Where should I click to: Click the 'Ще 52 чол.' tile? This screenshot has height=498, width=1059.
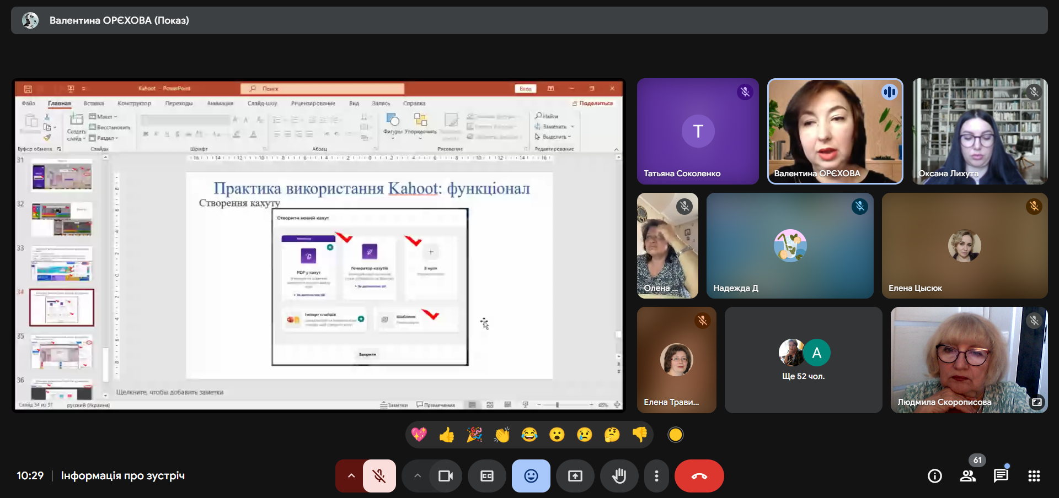coord(803,360)
